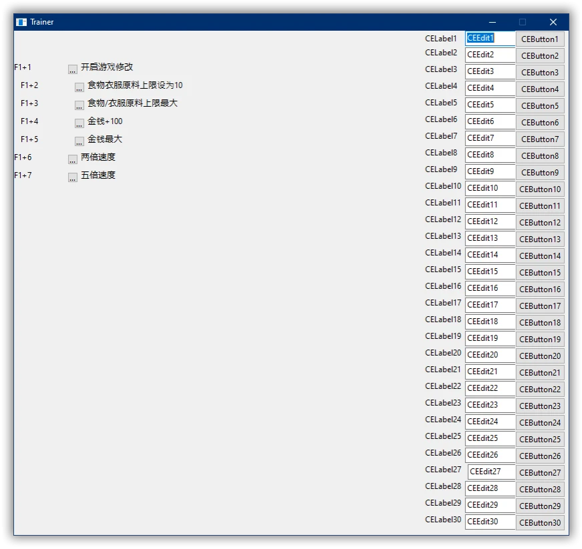This screenshot has height=549, width=582.
Task: Click into the CEEdit2 field
Action: tap(490, 55)
